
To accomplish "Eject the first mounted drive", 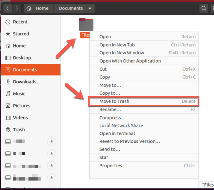I will [x=52, y=142].
